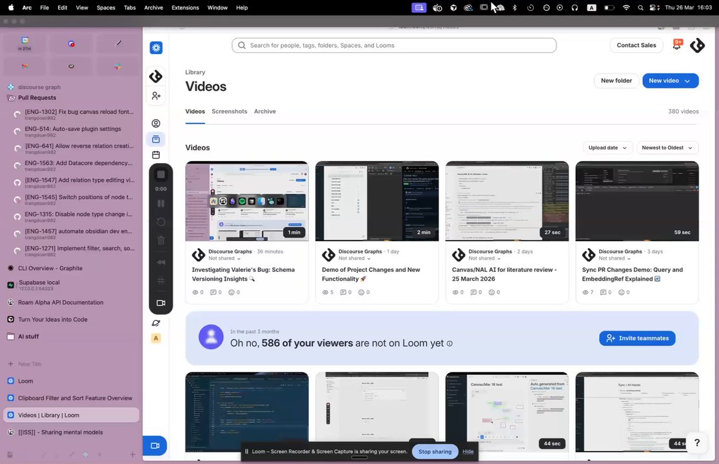
Task: Click the Wi-Fi icon in macOS menu bar
Action: coord(626,7)
